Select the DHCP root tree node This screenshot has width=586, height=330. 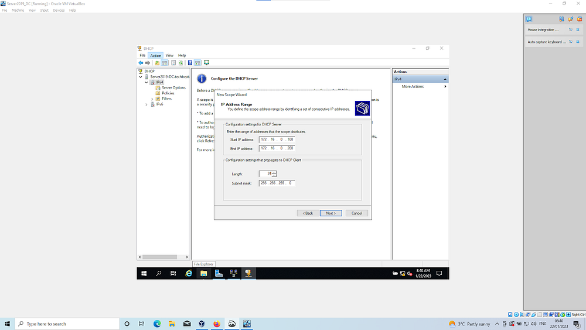tap(149, 71)
